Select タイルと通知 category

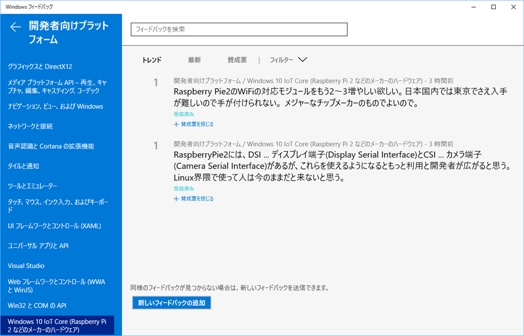click(24, 166)
